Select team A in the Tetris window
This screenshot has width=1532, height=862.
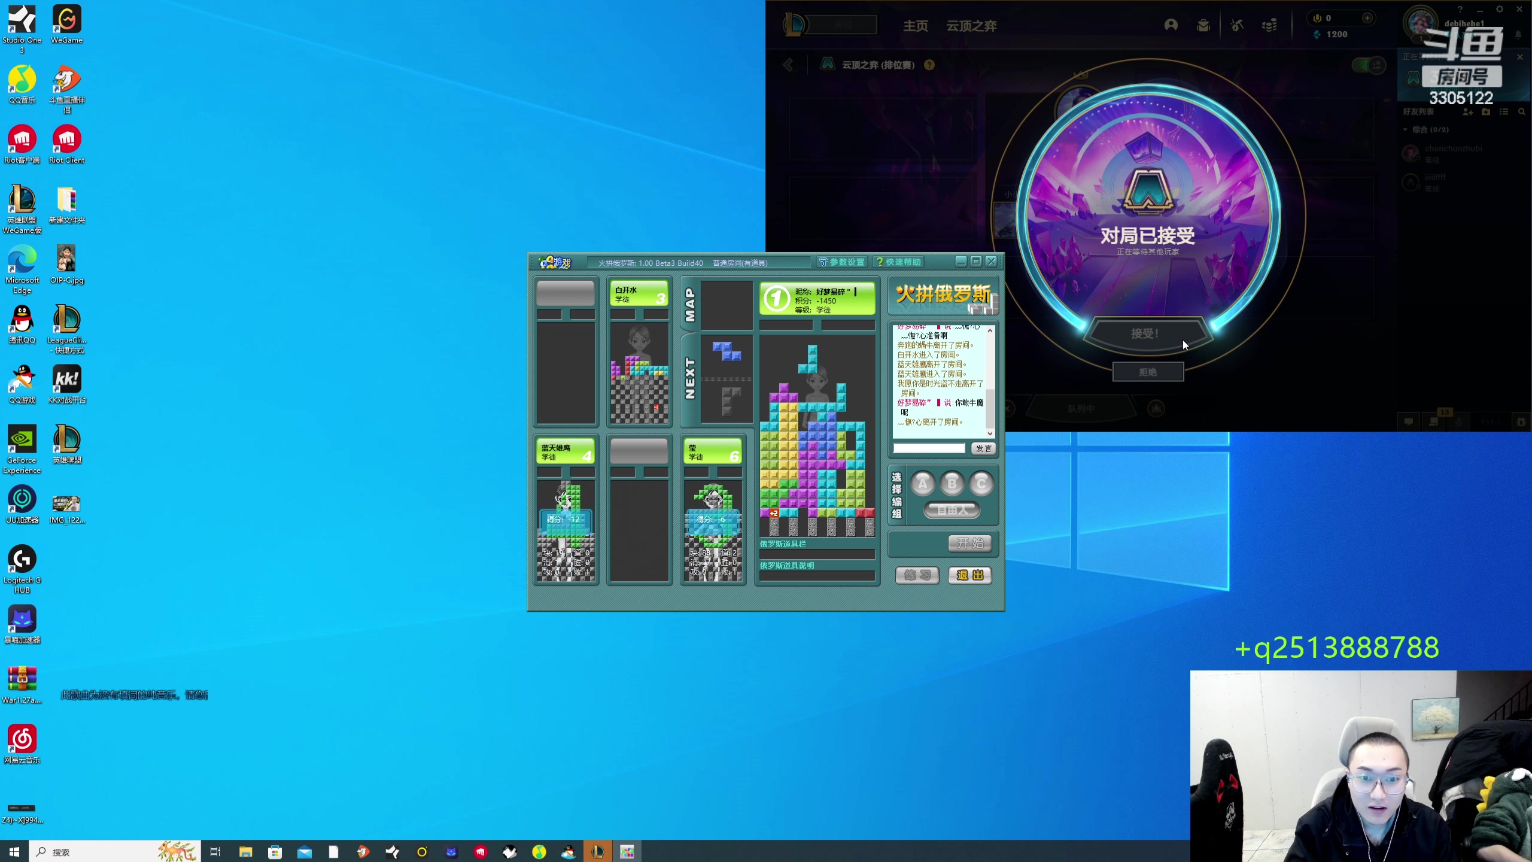[x=922, y=484]
